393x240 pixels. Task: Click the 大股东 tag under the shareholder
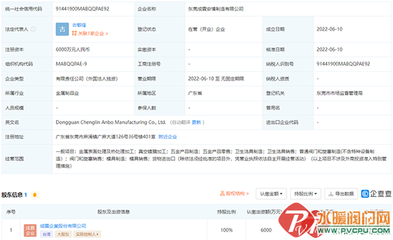tap(63, 234)
